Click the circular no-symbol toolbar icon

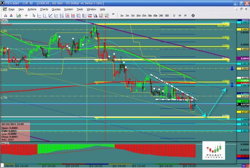[192, 15]
